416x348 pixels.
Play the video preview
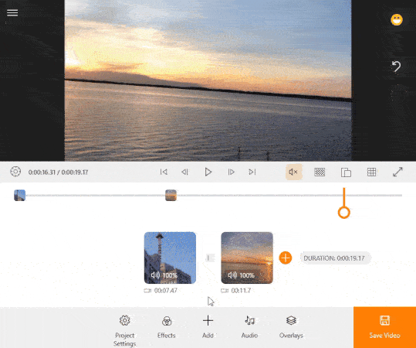point(208,172)
